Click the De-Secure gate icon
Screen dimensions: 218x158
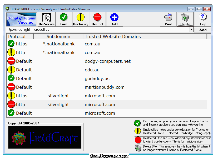pos(47,17)
